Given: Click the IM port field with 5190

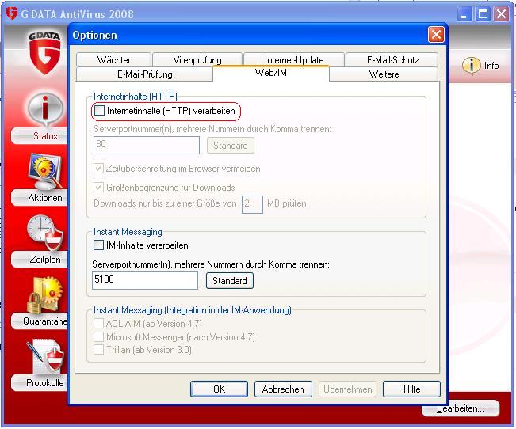Looking at the screenshot, I should point(145,280).
